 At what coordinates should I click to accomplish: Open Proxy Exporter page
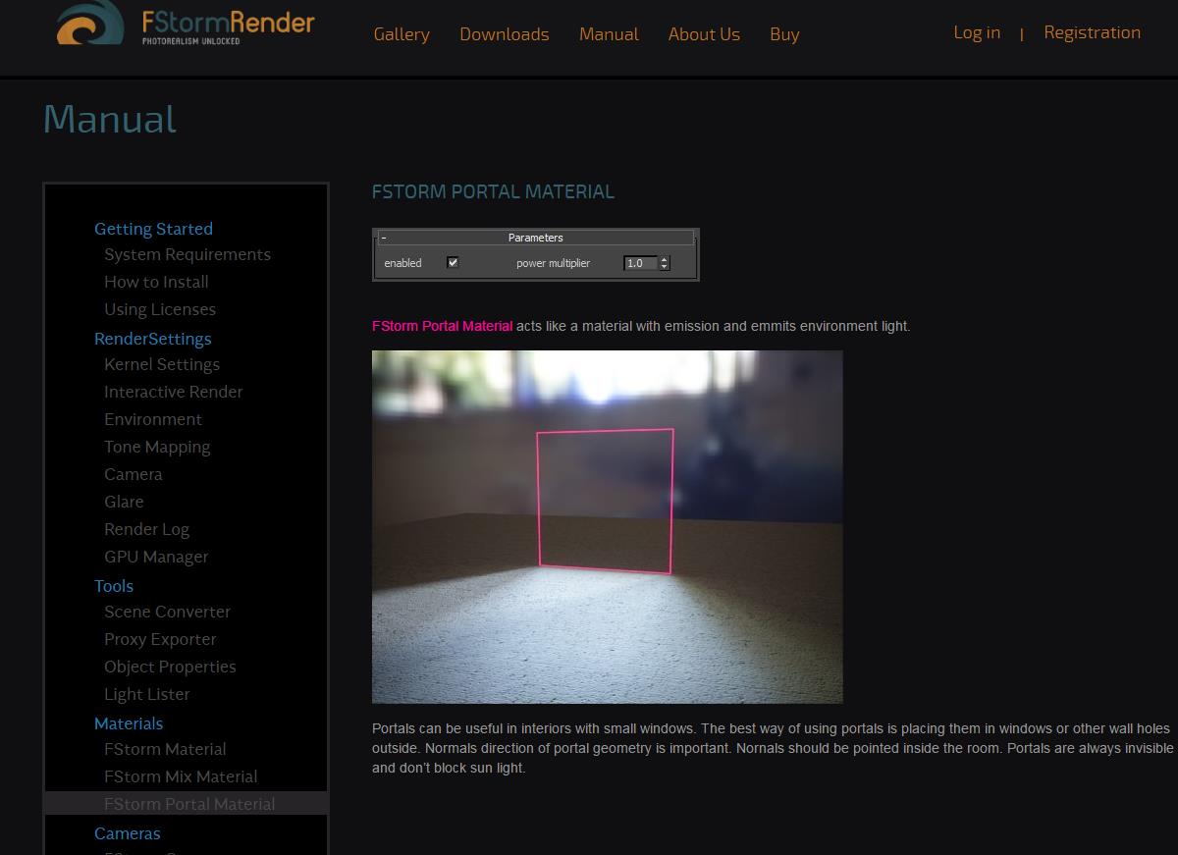pyautogui.click(x=160, y=639)
